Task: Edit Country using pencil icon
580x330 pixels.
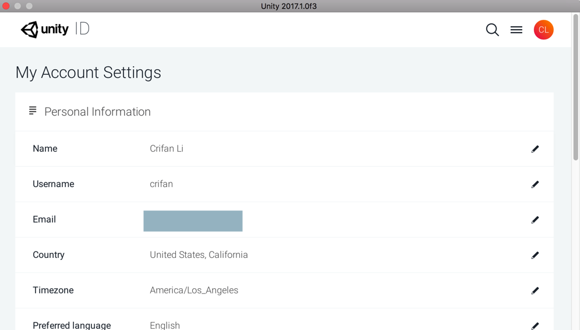Action: (x=535, y=256)
